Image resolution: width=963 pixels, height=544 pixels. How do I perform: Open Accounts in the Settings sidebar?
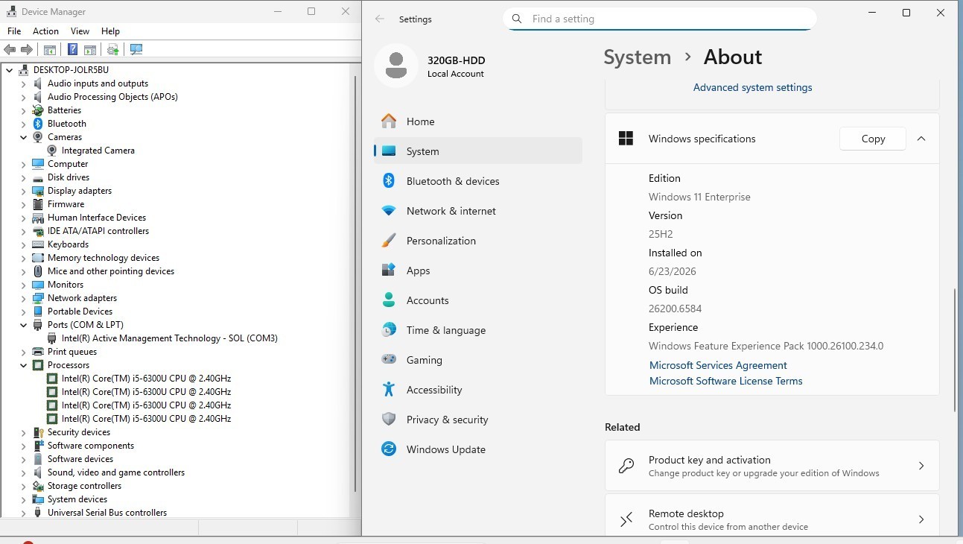point(478,300)
